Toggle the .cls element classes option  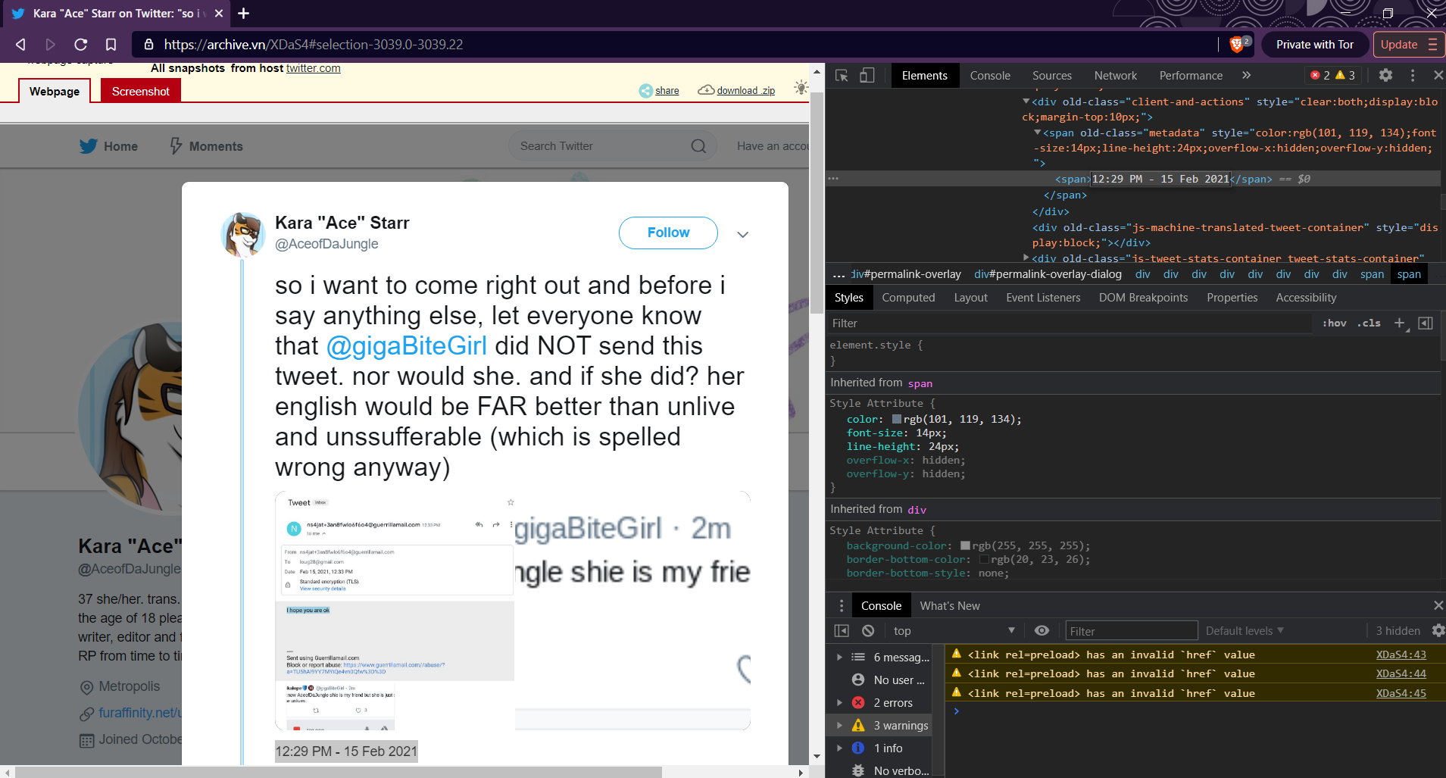click(x=1369, y=323)
